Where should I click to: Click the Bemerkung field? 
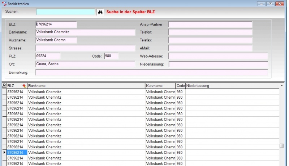click(x=151, y=72)
